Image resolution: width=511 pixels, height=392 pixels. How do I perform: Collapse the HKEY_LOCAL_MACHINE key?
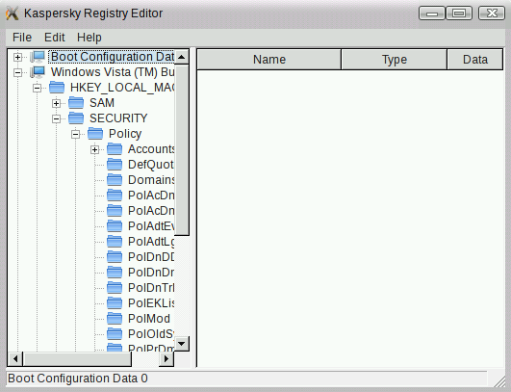click(x=37, y=88)
